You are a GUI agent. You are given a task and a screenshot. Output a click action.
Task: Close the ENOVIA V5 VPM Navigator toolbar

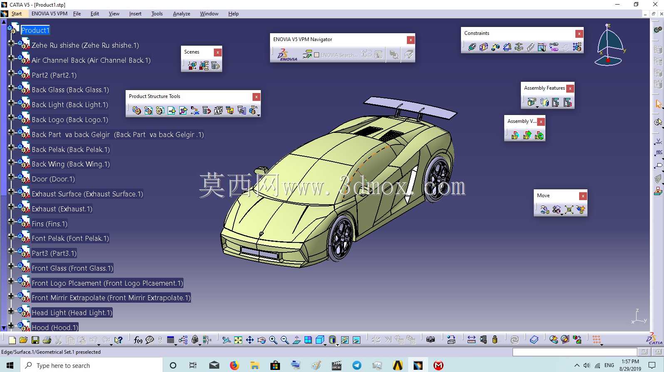click(411, 40)
